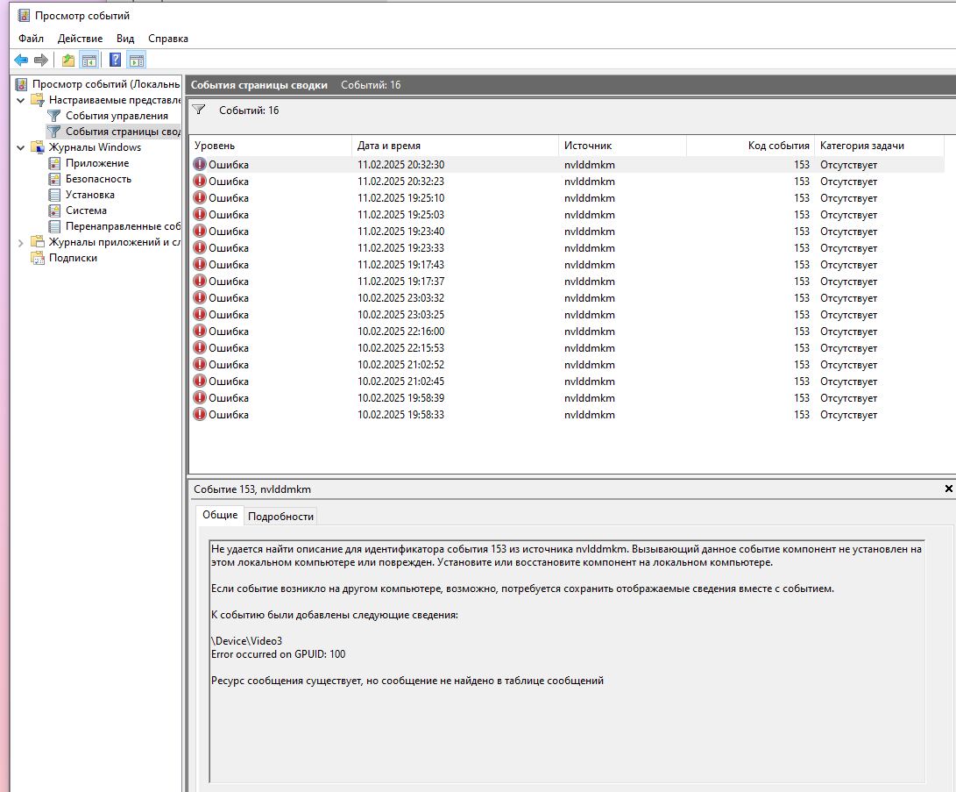Screen dimensions: 956x792
Task: Select the event dated 10.02.2025 23:03:32
Action: point(567,297)
